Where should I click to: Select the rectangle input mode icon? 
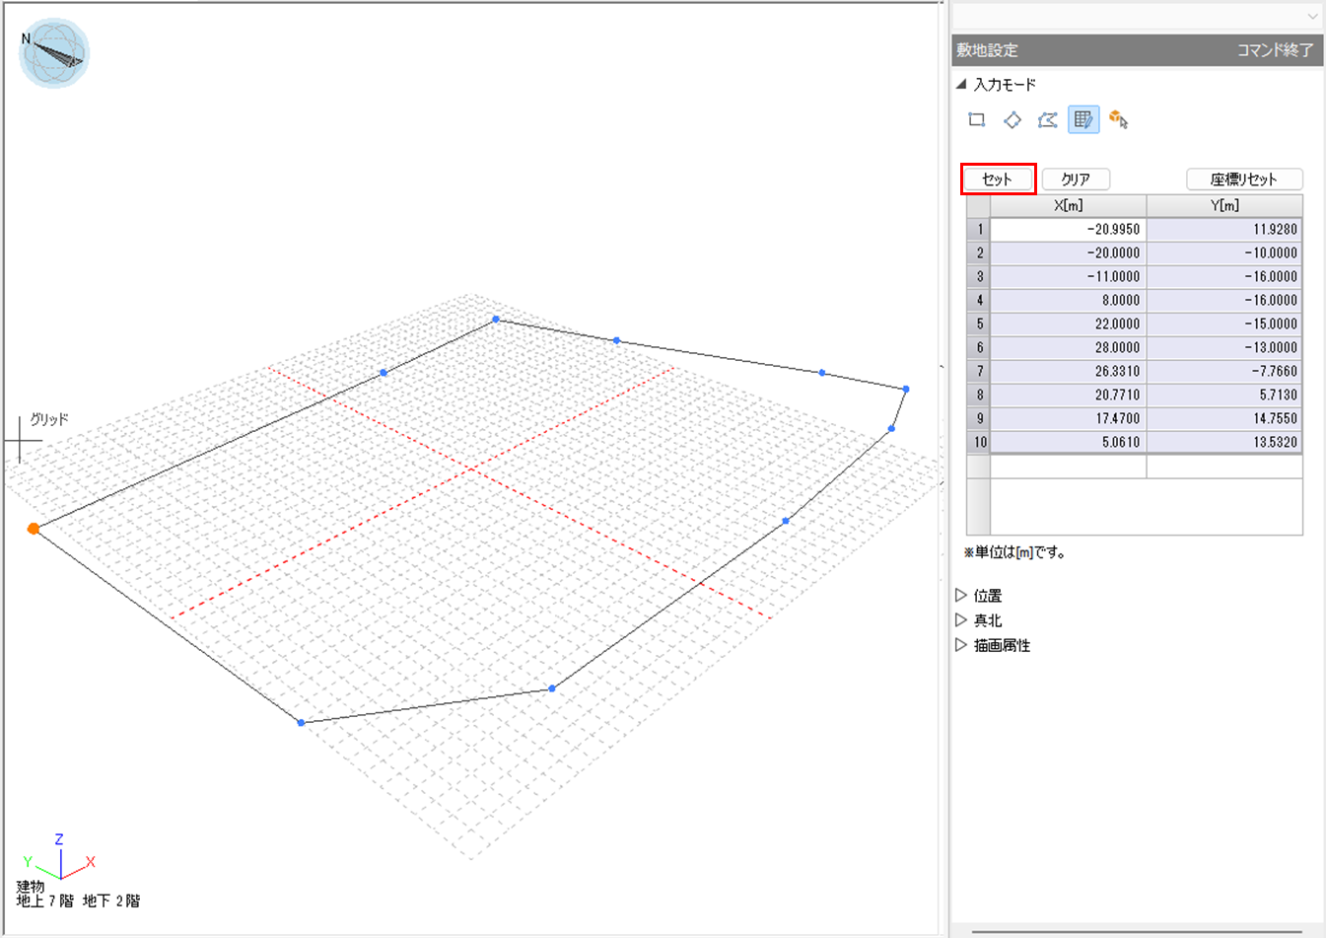[977, 120]
